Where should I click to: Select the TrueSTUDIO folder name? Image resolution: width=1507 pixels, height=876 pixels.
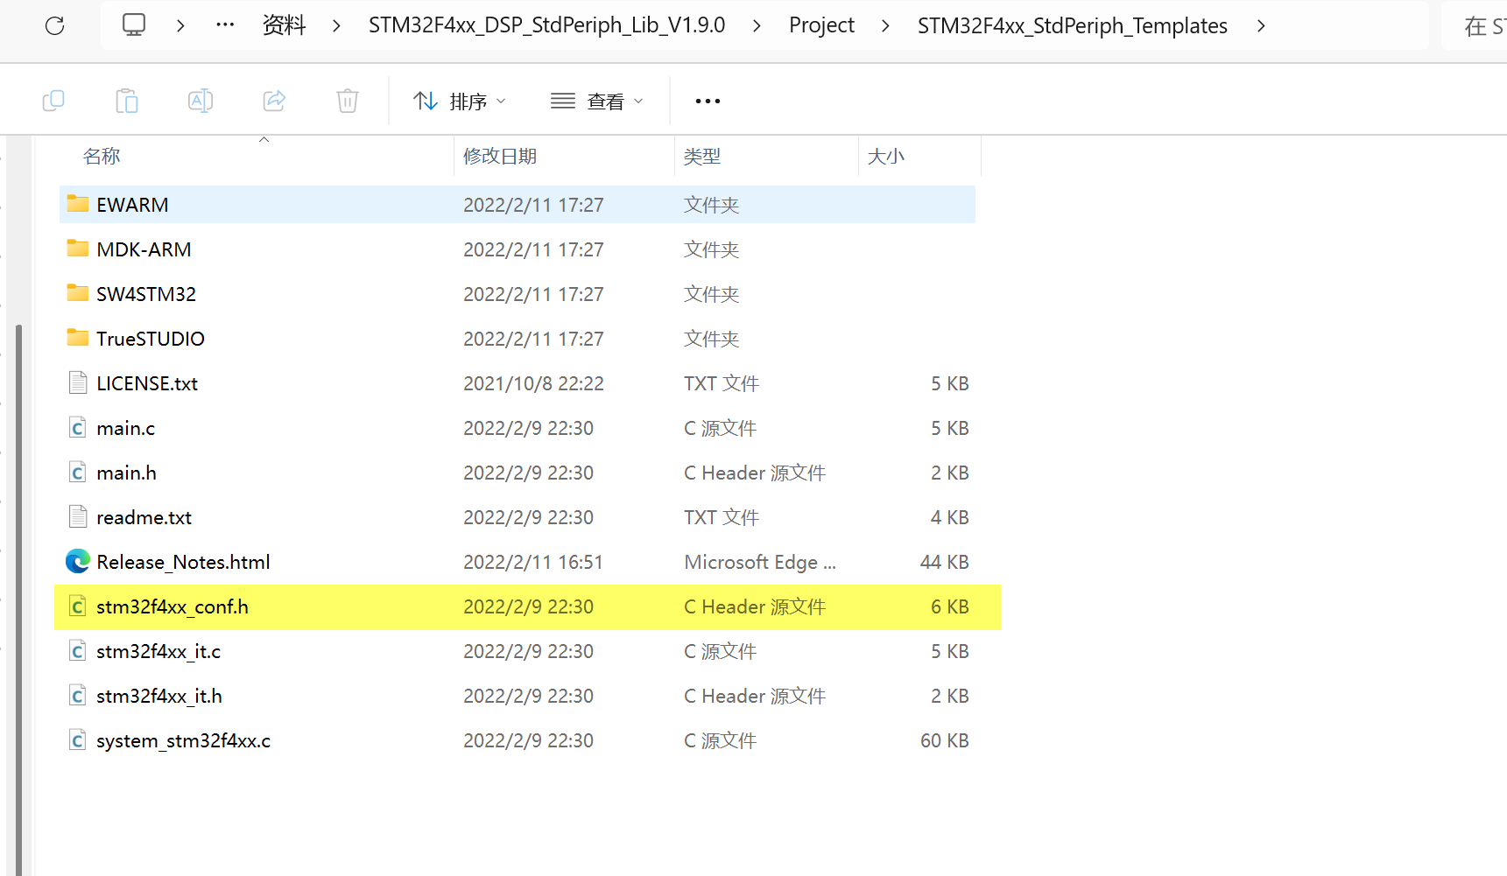(151, 338)
